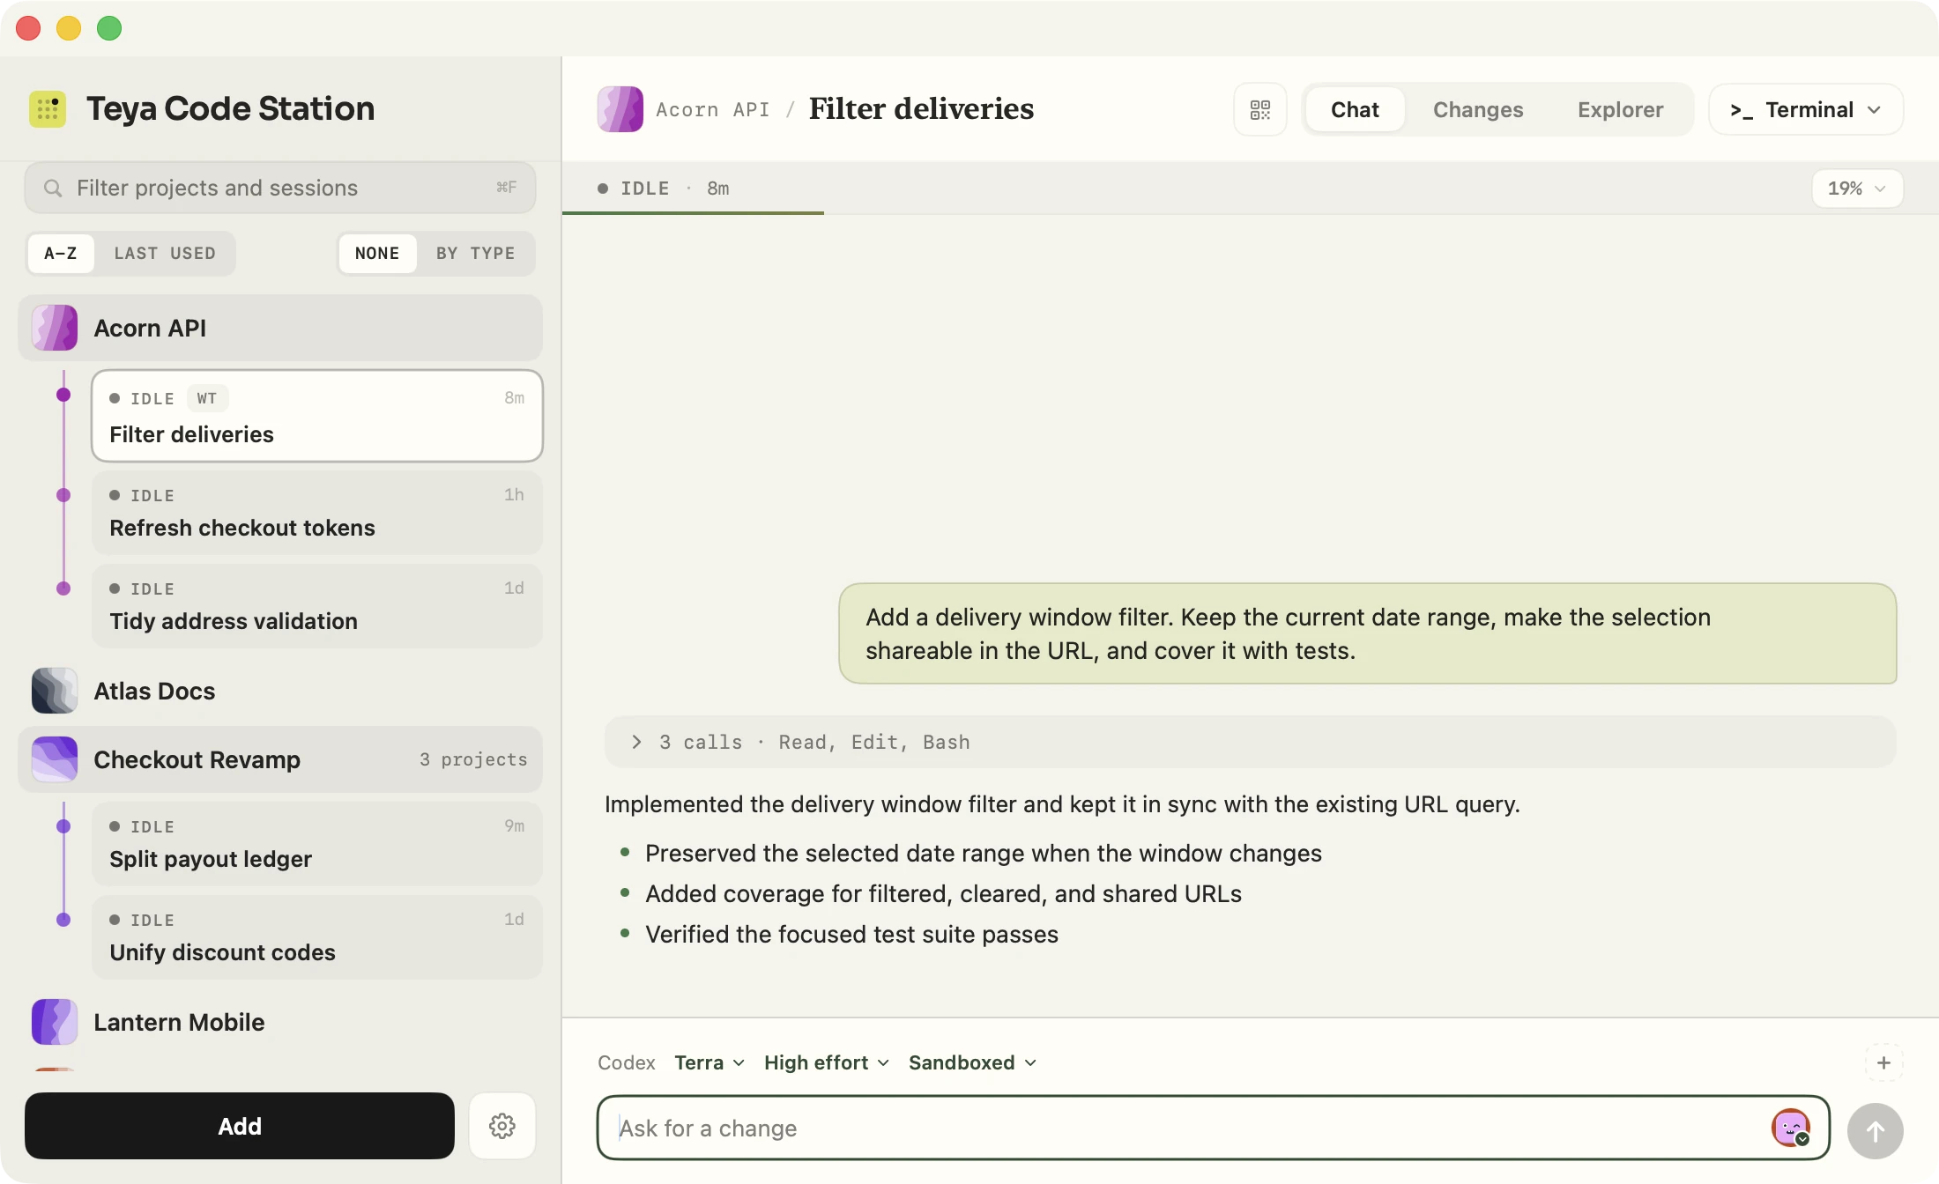Screen dimensions: 1939x1184
Task: Switch to the Changes tab
Action: pos(1478,109)
